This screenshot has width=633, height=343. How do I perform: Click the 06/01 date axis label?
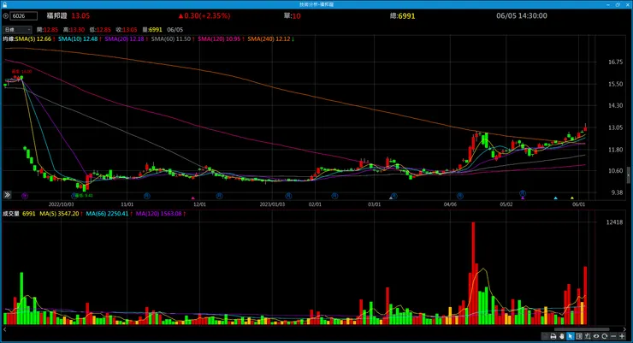pyautogui.click(x=578, y=204)
